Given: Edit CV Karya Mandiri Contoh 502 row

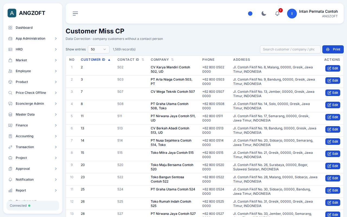Looking at the screenshot, I should [x=333, y=68].
